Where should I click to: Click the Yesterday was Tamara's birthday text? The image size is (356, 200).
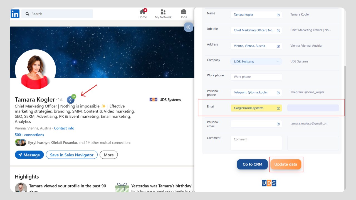[162, 186]
